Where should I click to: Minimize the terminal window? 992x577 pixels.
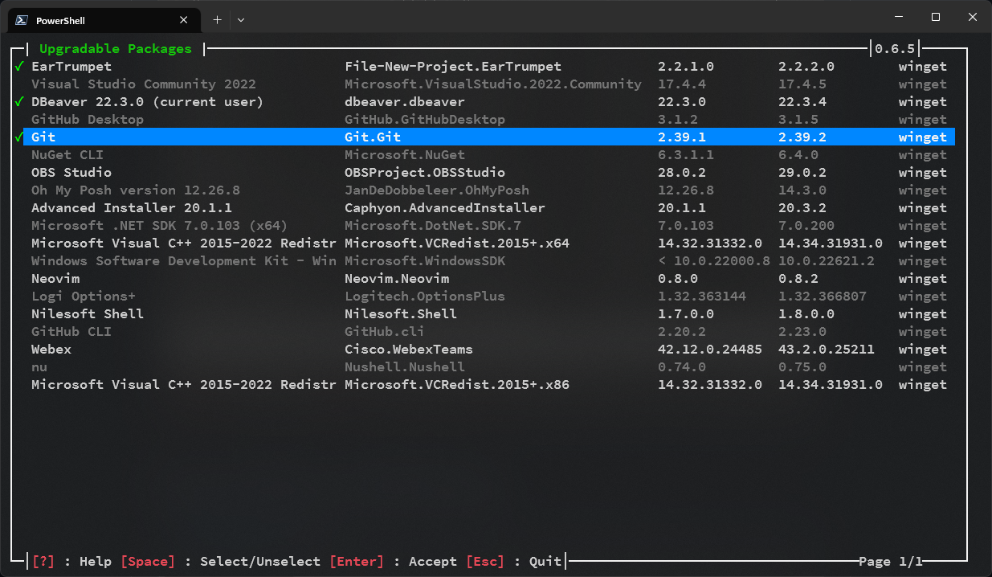(x=899, y=17)
